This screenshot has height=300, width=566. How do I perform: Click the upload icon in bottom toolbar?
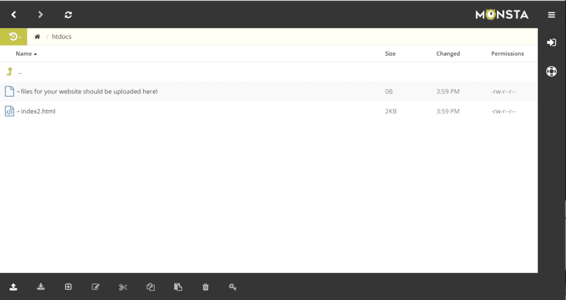coord(13,287)
